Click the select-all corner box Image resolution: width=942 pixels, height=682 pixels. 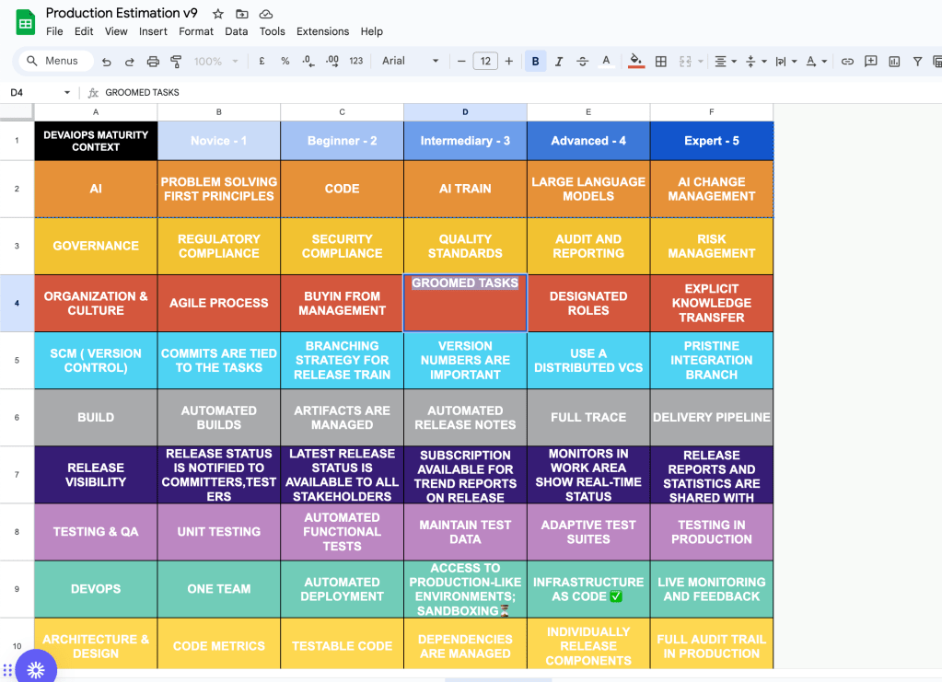[17, 111]
